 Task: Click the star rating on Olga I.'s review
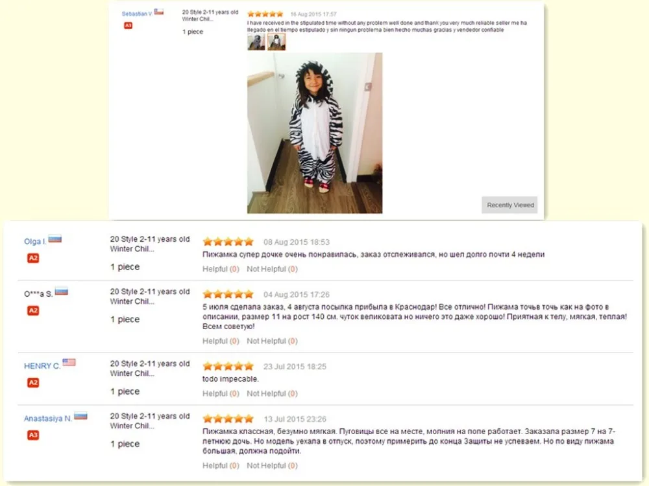coord(228,242)
